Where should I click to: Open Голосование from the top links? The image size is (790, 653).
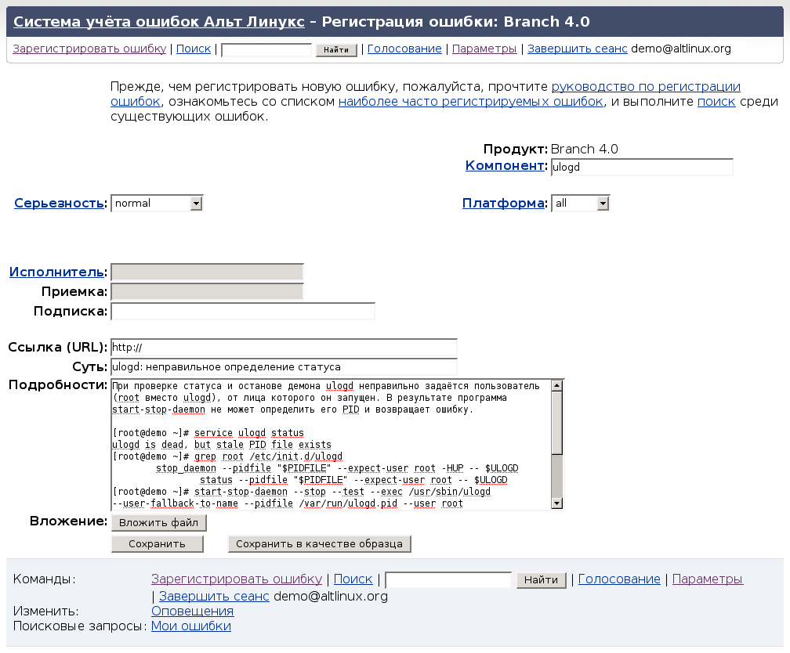tap(404, 49)
